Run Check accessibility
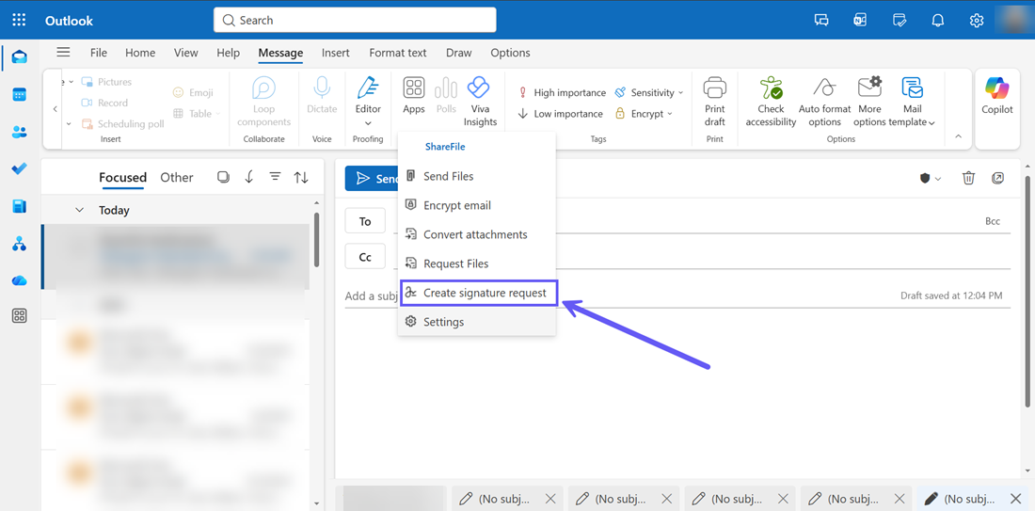The image size is (1035, 511). tap(771, 103)
